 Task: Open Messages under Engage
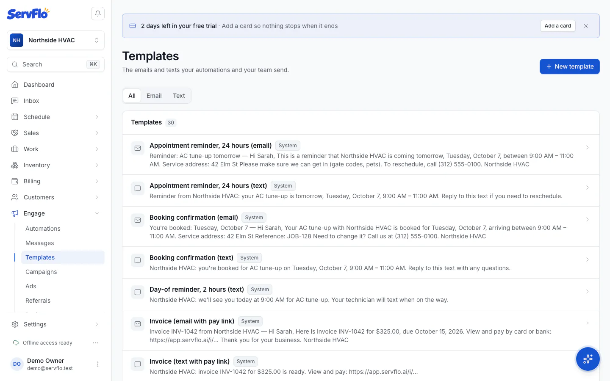click(x=63, y=243)
